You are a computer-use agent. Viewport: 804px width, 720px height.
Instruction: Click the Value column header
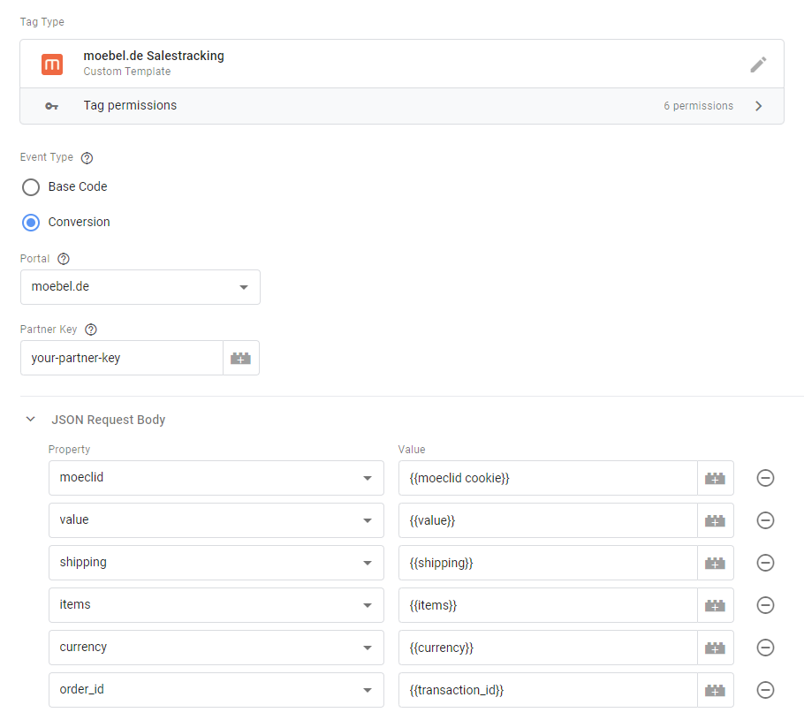[412, 450]
